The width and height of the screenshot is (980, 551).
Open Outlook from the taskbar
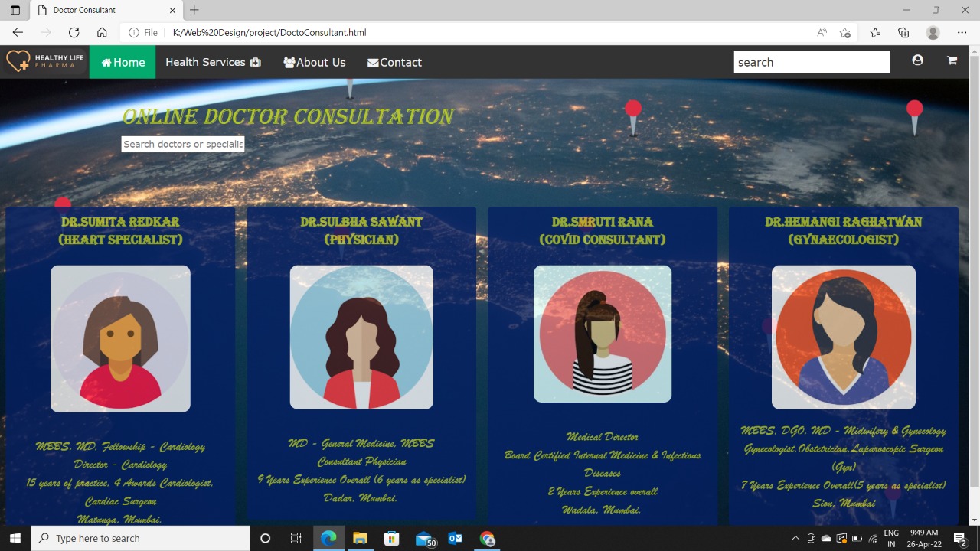[456, 539]
